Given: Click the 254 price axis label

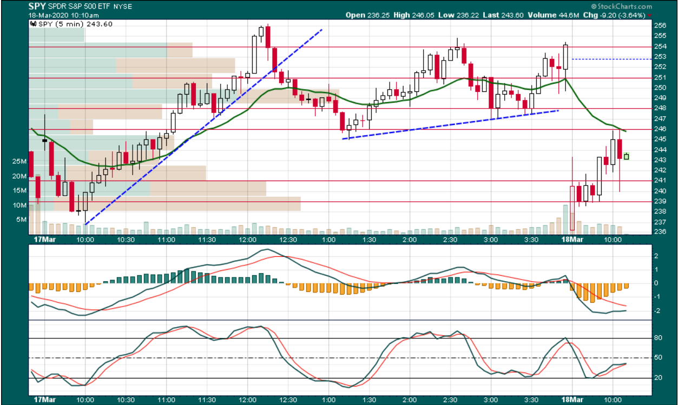Looking at the screenshot, I should pyautogui.click(x=660, y=46).
